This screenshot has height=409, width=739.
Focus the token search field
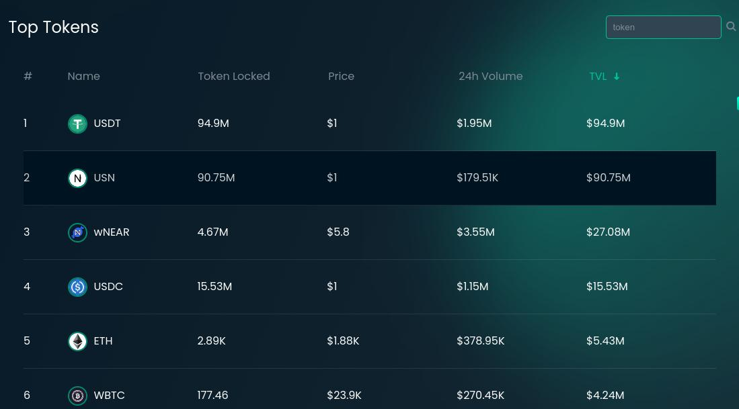click(663, 28)
